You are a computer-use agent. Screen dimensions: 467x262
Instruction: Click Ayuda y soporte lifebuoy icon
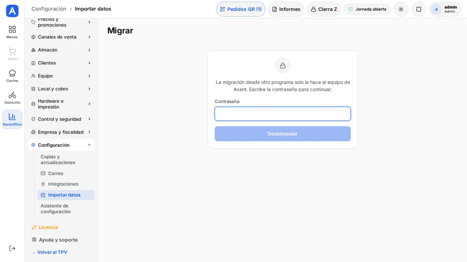coord(34,240)
